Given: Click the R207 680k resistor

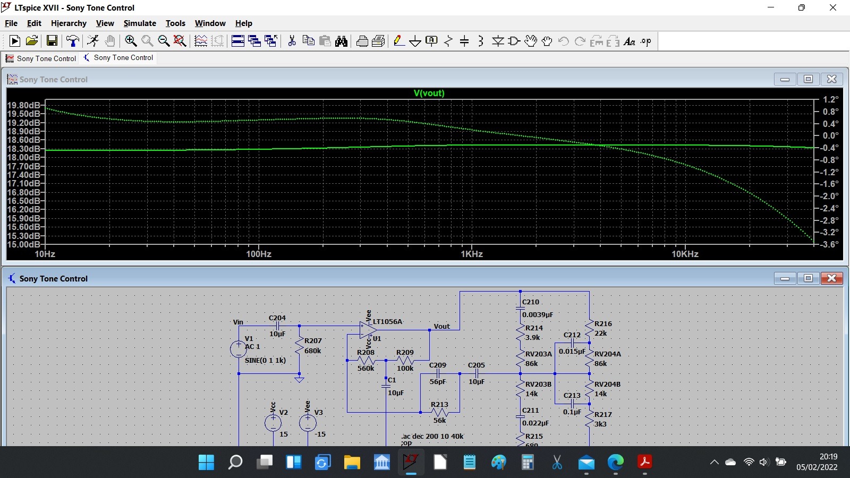Looking at the screenshot, I should 299,346.
